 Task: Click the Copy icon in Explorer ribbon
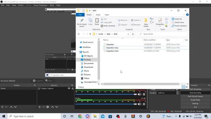click(x=90, y=20)
